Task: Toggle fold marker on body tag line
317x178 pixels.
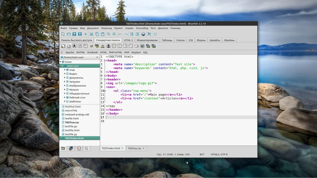Action: pos(105,76)
